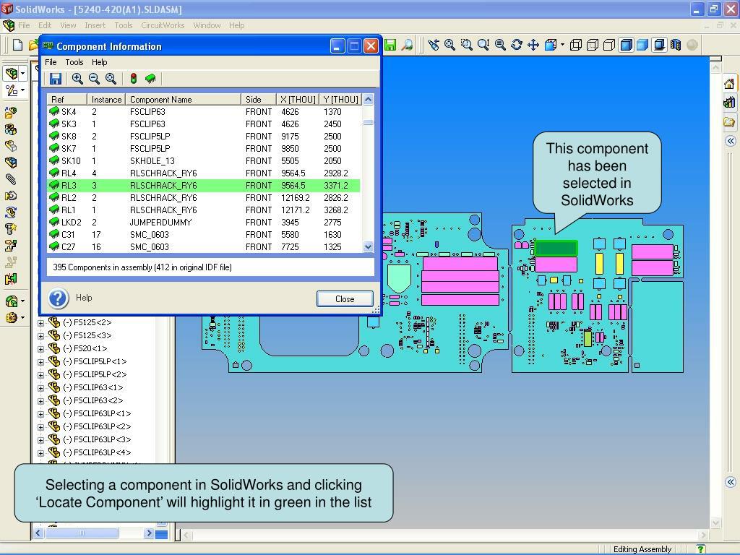Select the SK10 row in component list

(204, 161)
